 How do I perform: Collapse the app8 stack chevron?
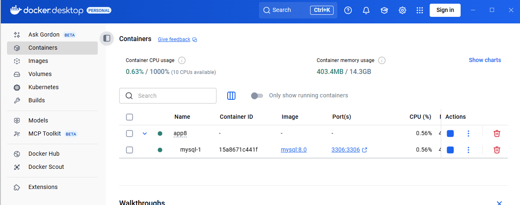pyautogui.click(x=145, y=134)
